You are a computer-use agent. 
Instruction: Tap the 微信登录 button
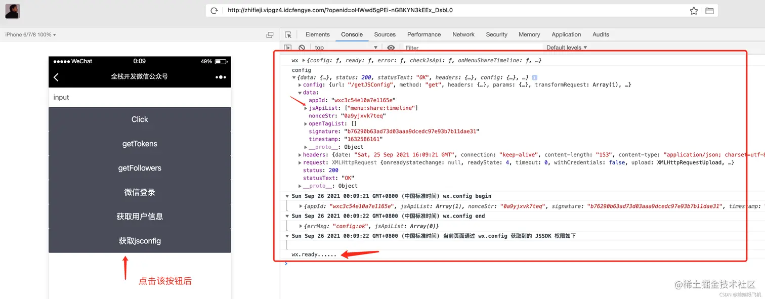(x=140, y=192)
